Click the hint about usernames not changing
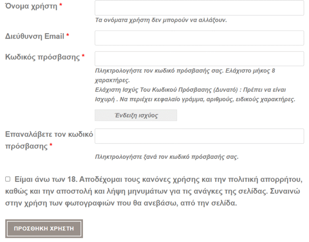The image size is (309, 242). pos(161,20)
